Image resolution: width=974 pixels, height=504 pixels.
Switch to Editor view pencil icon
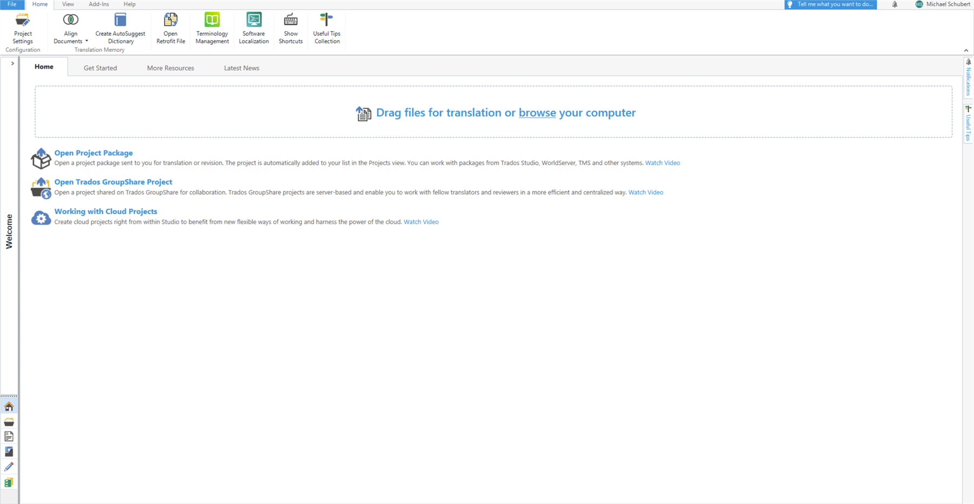click(9, 467)
